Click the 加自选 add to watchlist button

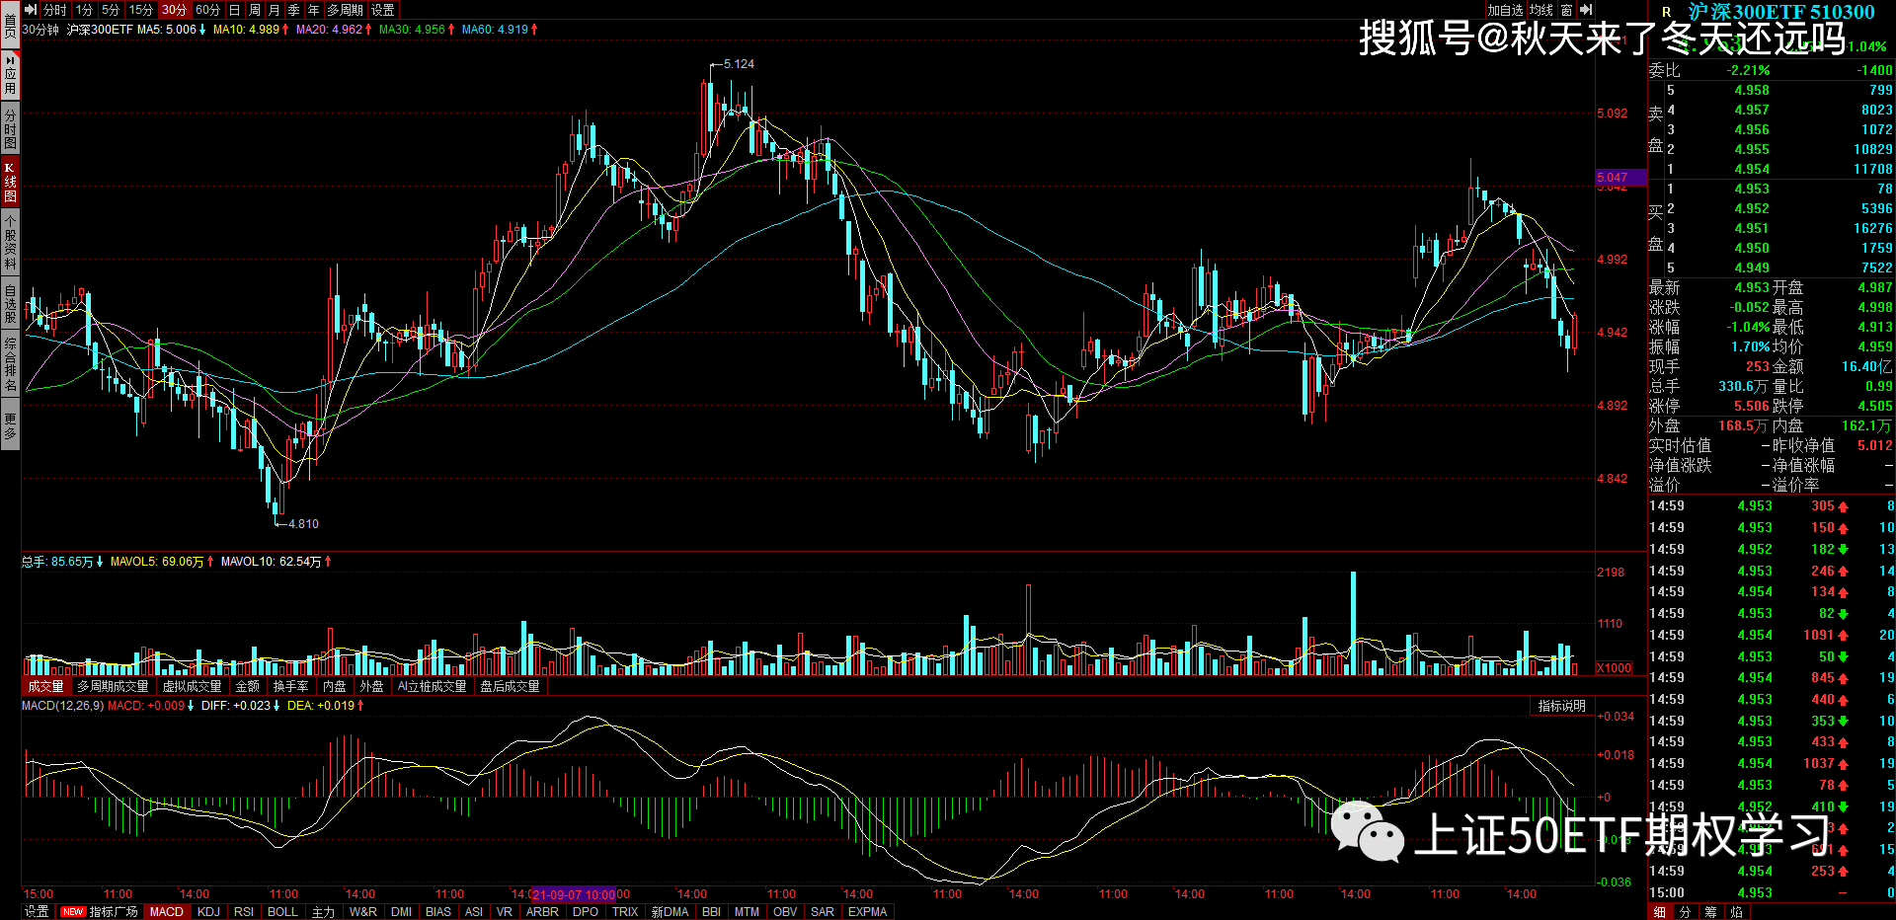(x=1505, y=10)
